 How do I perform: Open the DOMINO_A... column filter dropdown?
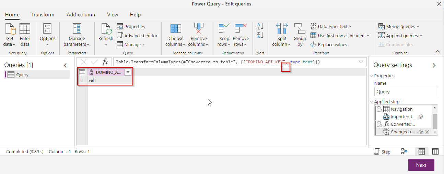pyautogui.click(x=128, y=72)
